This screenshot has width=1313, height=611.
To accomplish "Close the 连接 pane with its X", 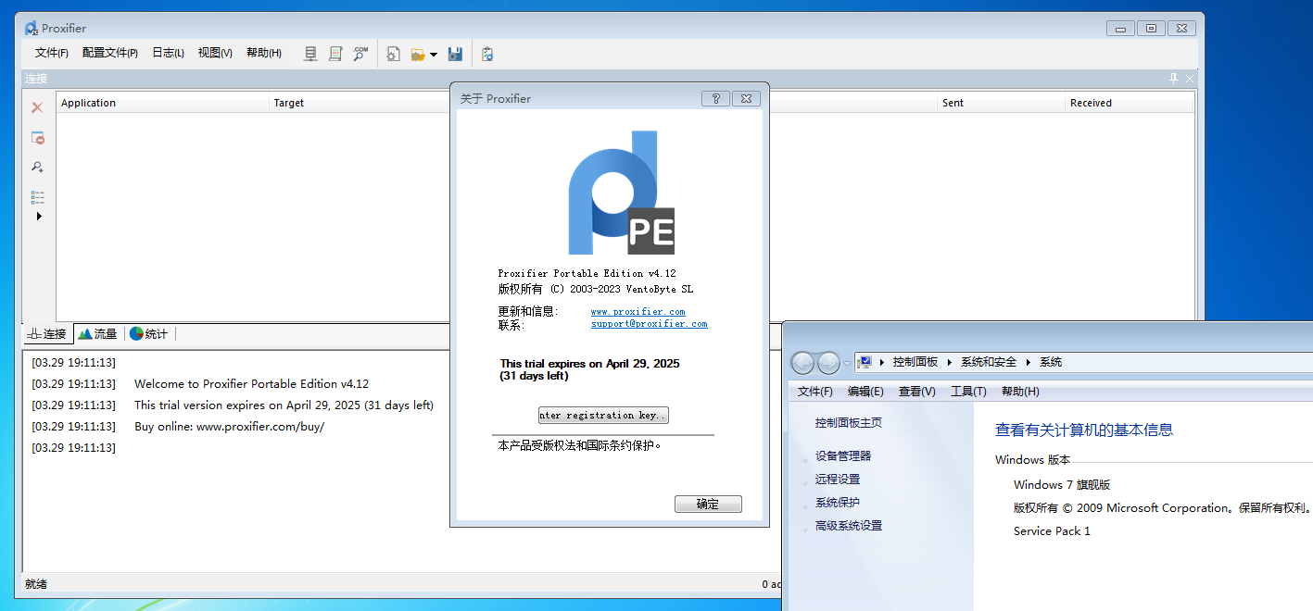I will tap(1189, 79).
